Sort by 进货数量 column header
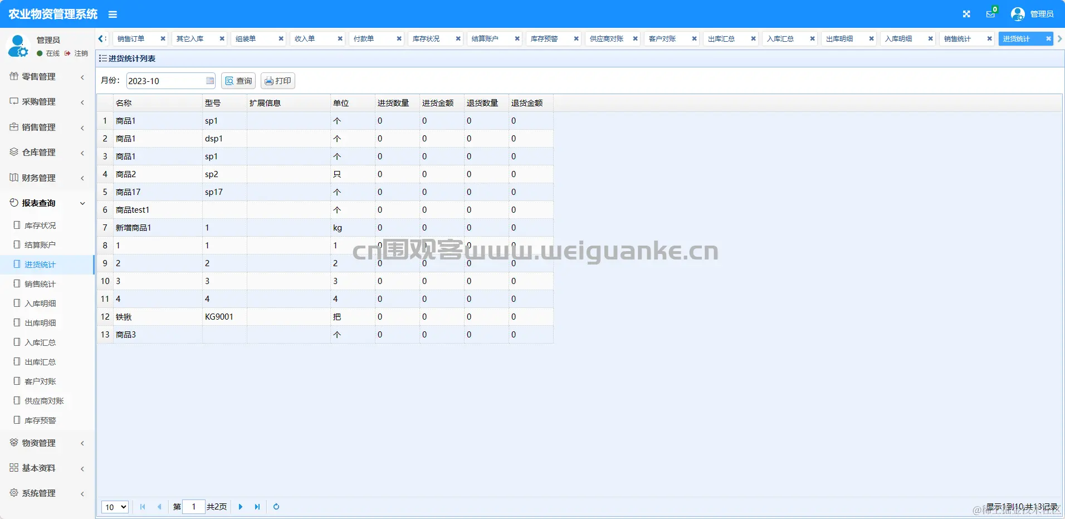 click(397, 103)
